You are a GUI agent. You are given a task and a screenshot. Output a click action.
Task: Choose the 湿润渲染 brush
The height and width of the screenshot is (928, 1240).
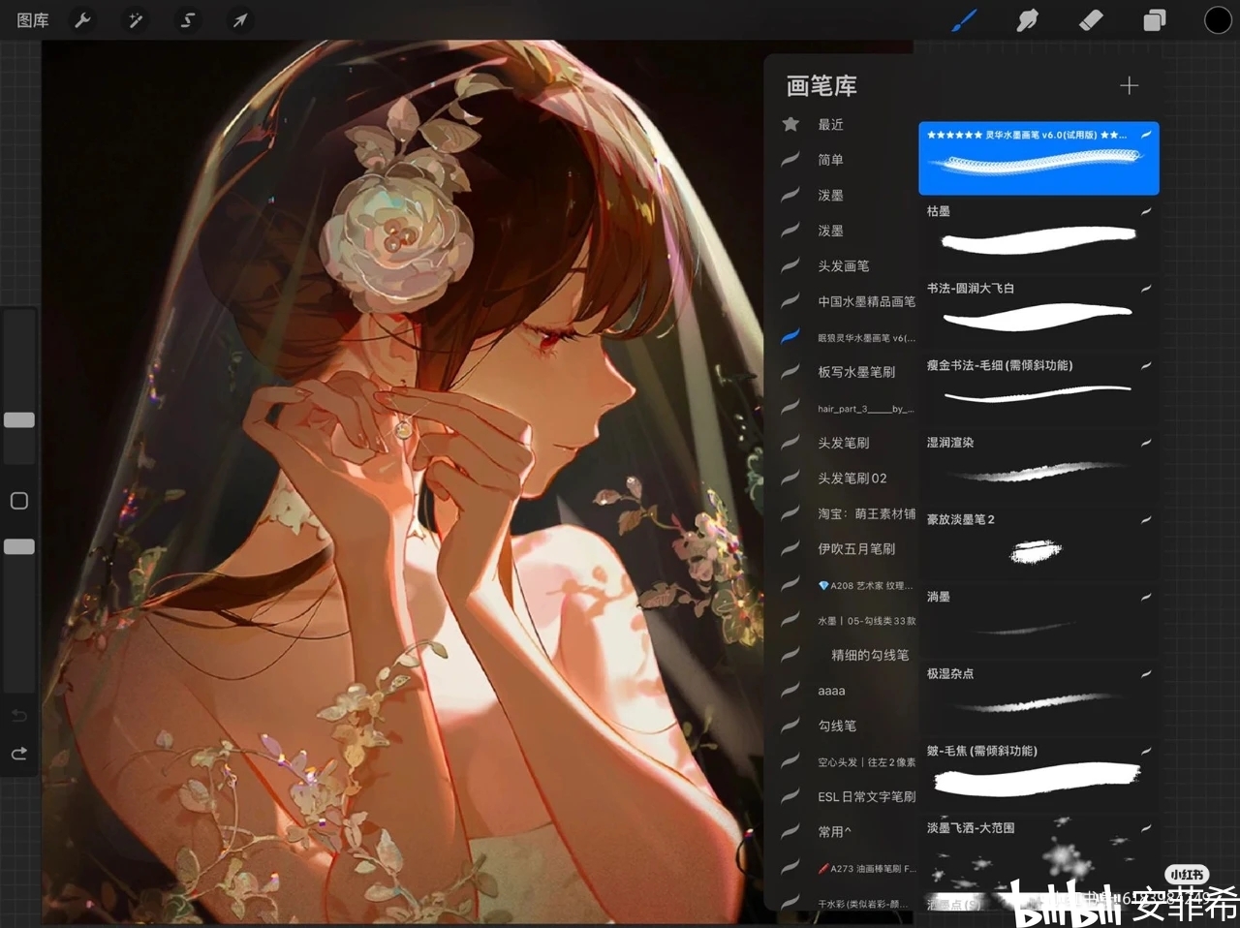1038,467
